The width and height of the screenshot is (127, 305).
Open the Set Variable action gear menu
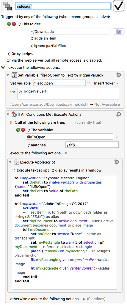click(119, 75)
